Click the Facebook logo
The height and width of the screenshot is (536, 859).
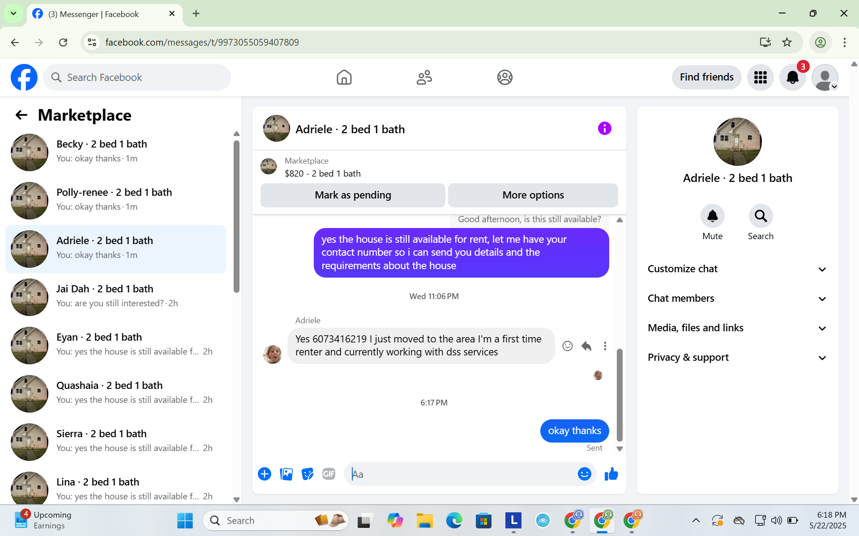click(x=24, y=77)
